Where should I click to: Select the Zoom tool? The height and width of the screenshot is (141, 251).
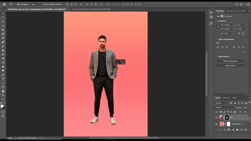3,95
